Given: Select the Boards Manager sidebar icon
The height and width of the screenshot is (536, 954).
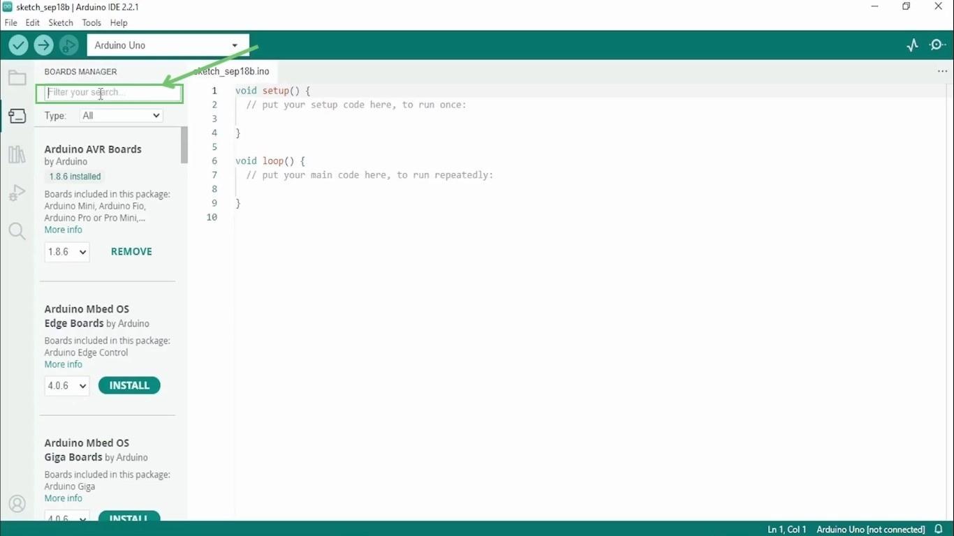Looking at the screenshot, I should [x=17, y=116].
